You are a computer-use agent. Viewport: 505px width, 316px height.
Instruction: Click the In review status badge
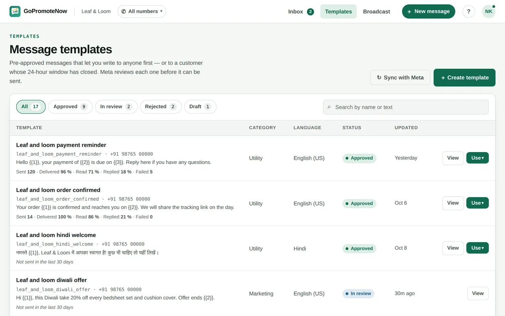358,293
